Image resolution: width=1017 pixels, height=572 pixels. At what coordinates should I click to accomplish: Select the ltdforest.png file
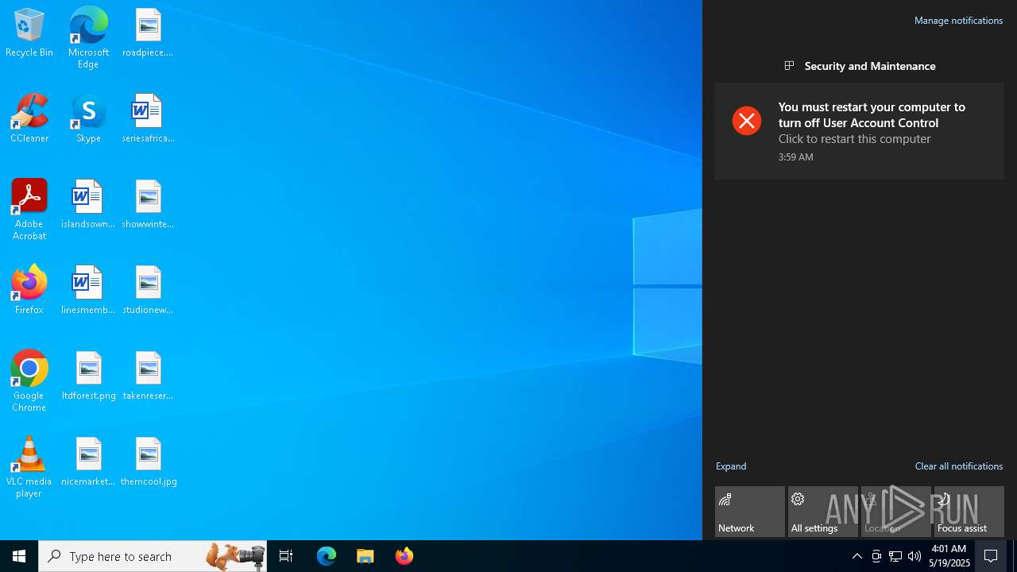pos(88,377)
